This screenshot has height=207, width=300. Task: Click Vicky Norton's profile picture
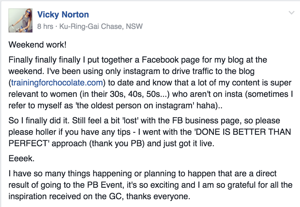click(20, 20)
